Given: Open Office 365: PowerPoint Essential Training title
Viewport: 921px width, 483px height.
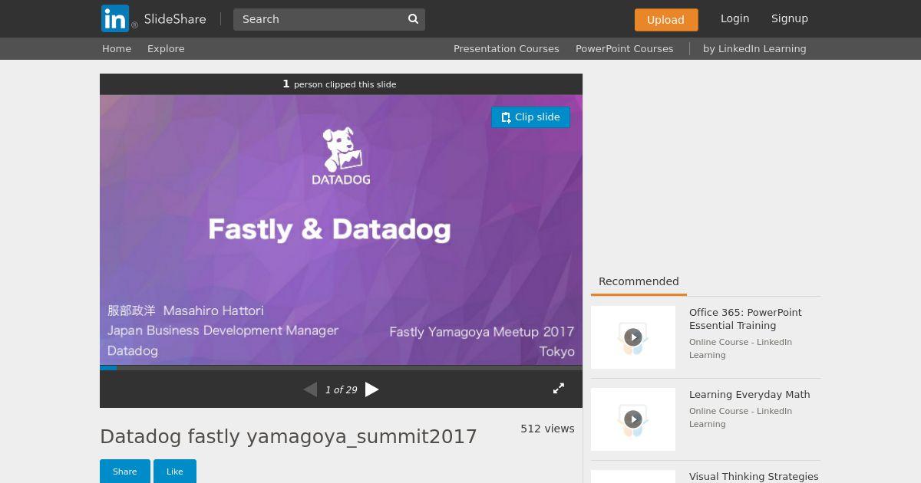Looking at the screenshot, I should [x=745, y=319].
